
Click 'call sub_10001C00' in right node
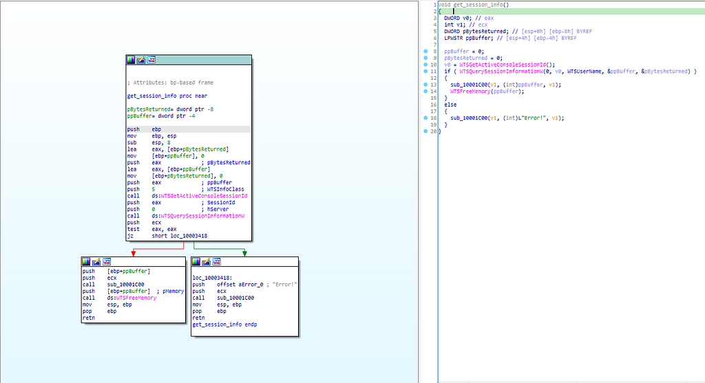tap(224, 298)
